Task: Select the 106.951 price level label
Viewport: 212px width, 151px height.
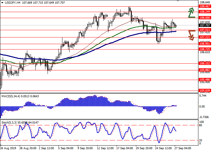Action: 204,44
